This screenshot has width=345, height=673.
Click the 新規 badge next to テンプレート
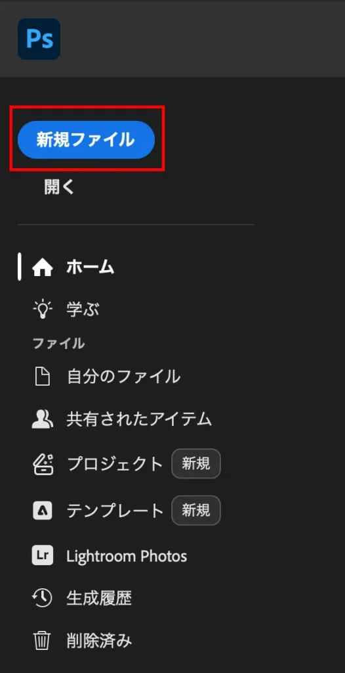tap(196, 510)
